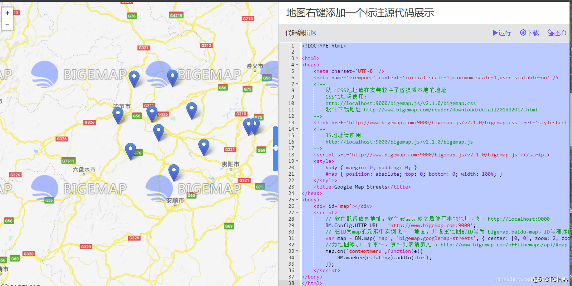The image size is (572, 286).
Task: Click the BM.marker(e.latlng) line
Action: pos(384,257)
